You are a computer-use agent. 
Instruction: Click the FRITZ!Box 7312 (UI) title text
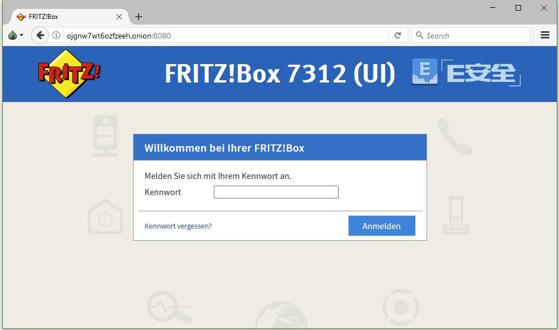pos(280,74)
